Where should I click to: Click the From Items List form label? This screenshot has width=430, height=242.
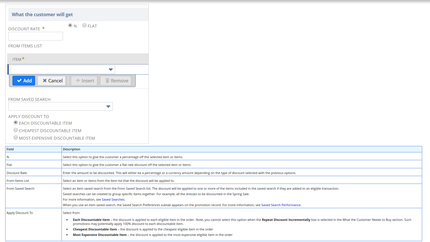click(25, 46)
